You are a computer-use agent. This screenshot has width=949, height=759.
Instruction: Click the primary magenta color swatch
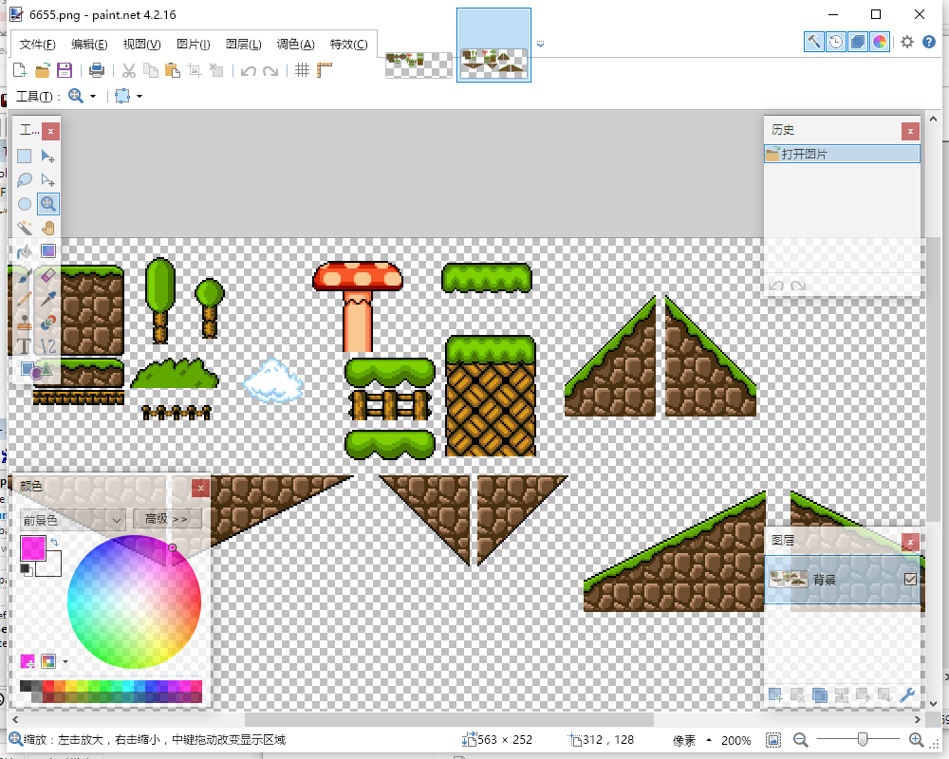point(32,547)
